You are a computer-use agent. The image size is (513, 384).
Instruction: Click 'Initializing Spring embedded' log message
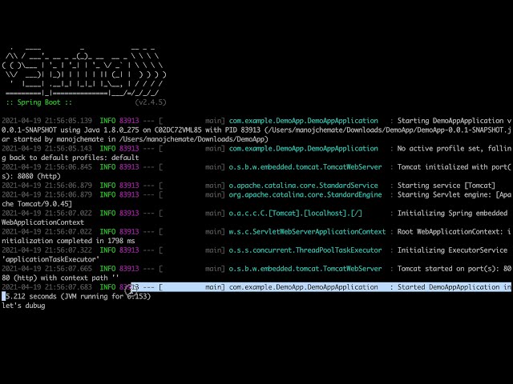(x=454, y=214)
